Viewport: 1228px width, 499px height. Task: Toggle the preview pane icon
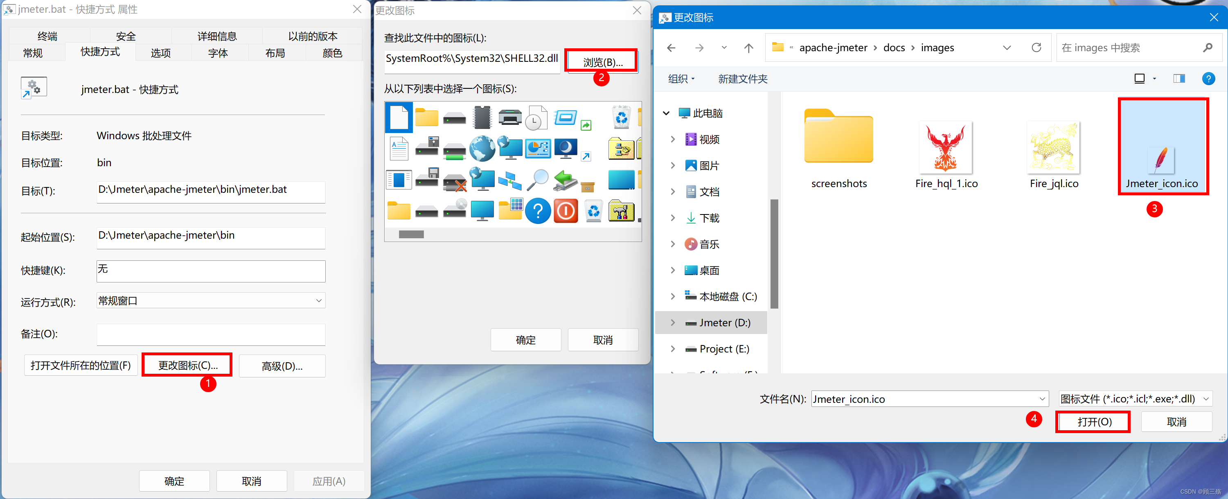[1179, 79]
